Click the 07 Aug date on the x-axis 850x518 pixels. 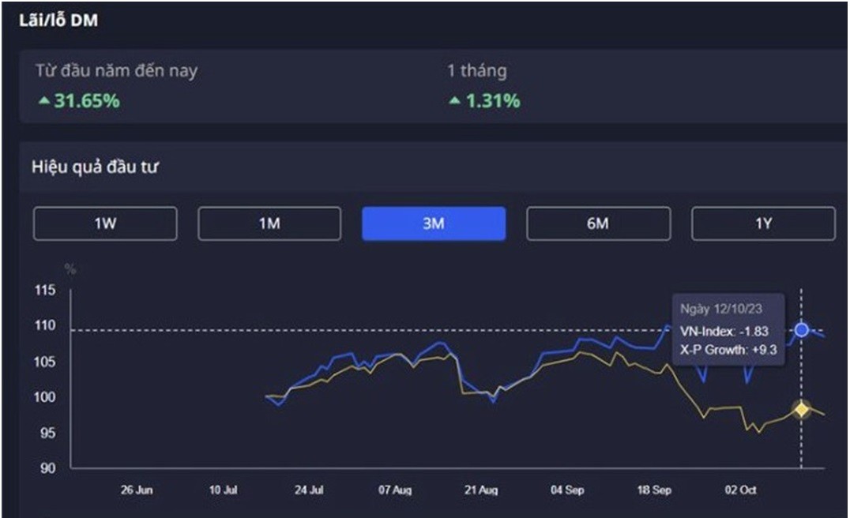[395, 490]
